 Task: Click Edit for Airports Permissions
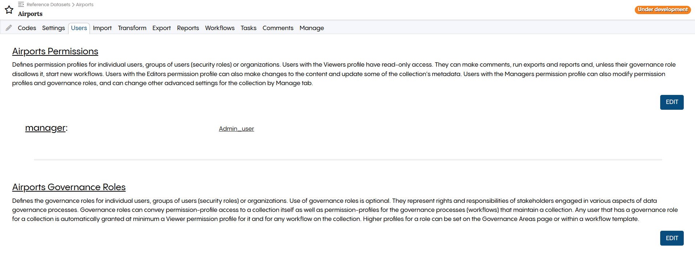tap(671, 102)
